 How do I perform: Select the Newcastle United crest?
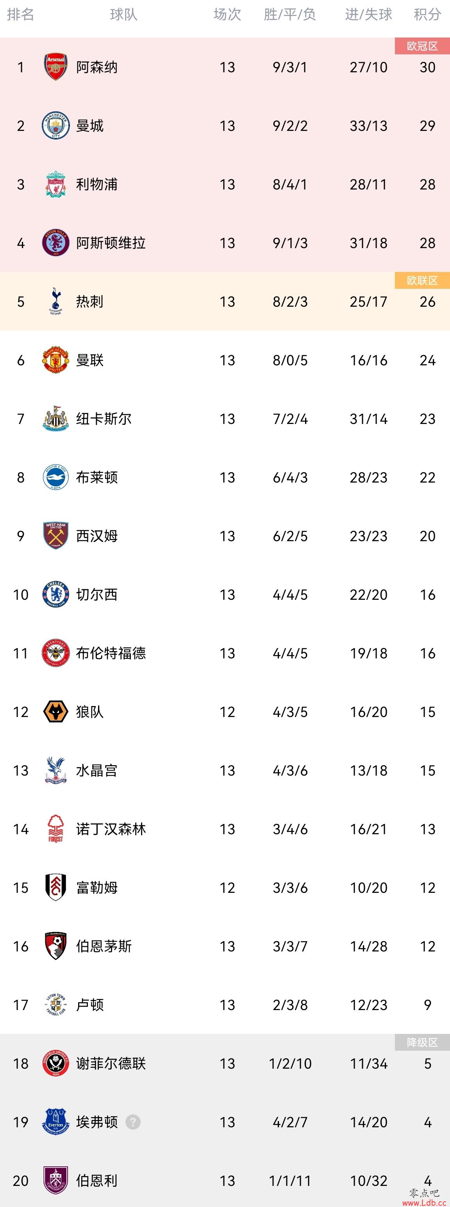tap(56, 418)
